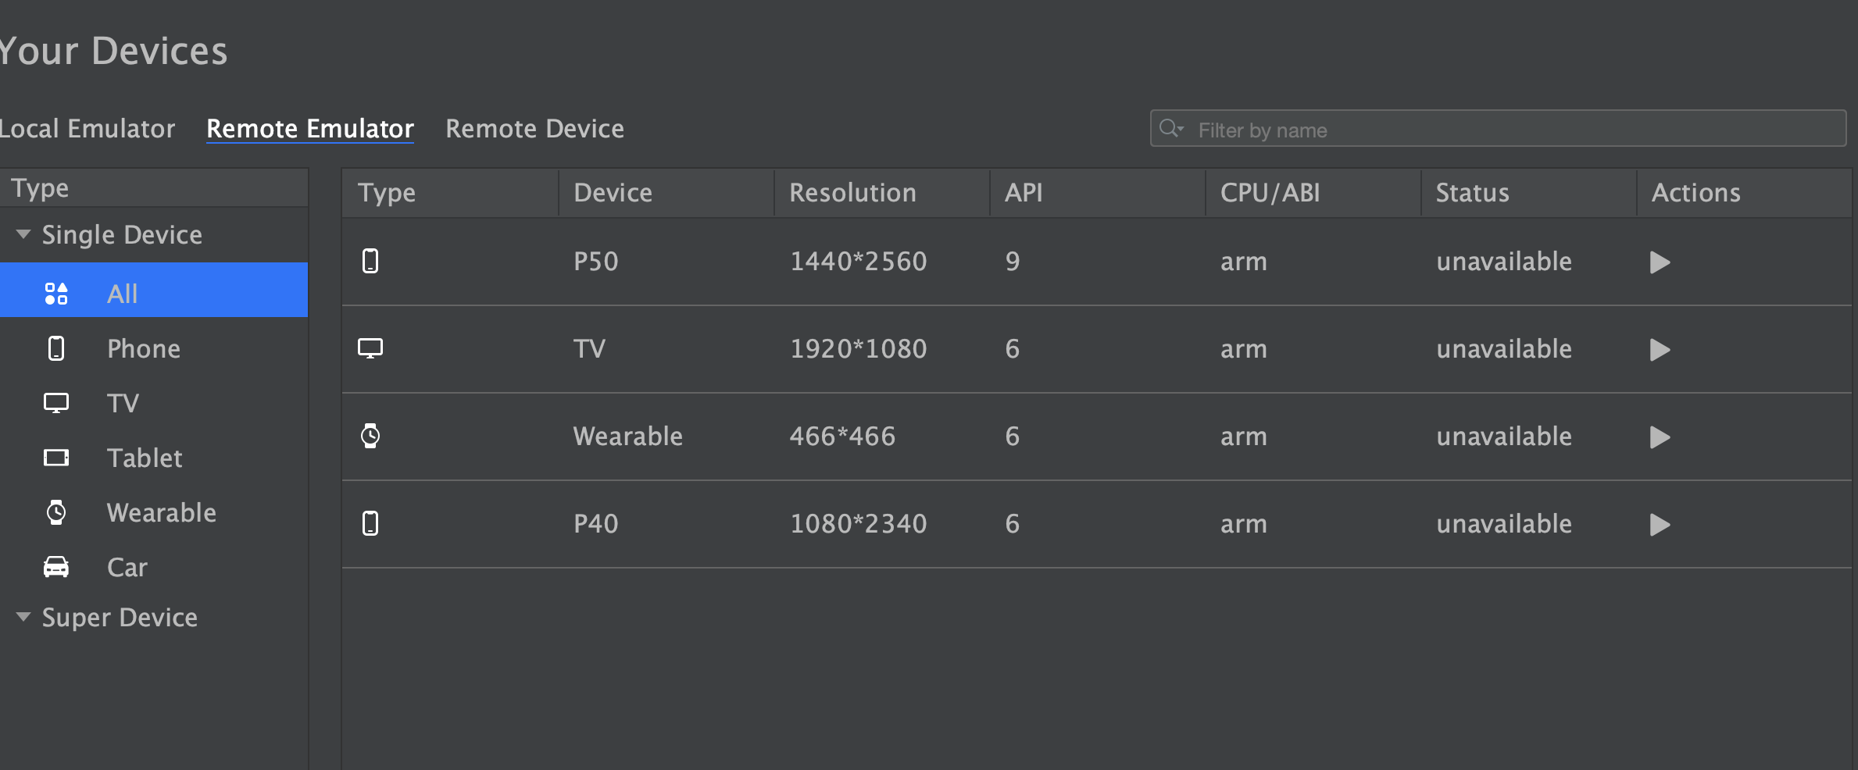Viewport: 1858px width, 770px height.
Task: Open the Remote Device tab
Action: click(x=534, y=128)
